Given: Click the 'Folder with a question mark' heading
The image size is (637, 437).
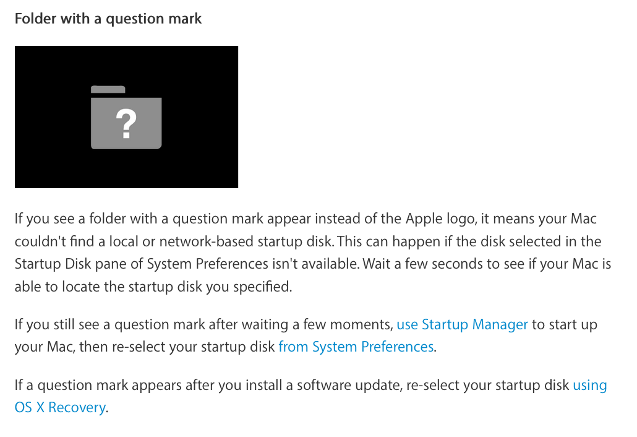Looking at the screenshot, I should [108, 19].
